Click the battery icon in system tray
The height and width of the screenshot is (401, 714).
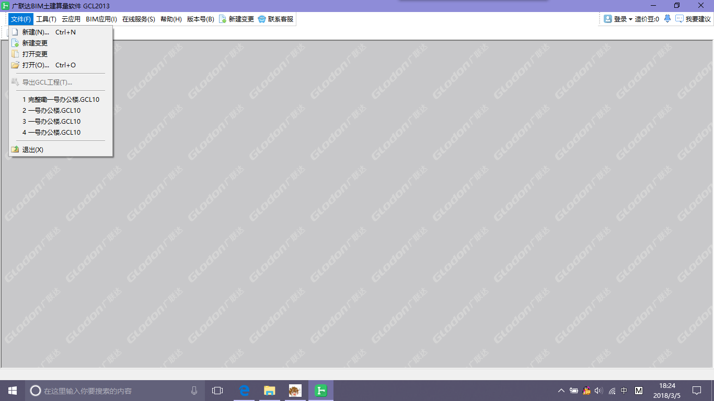[x=574, y=391]
